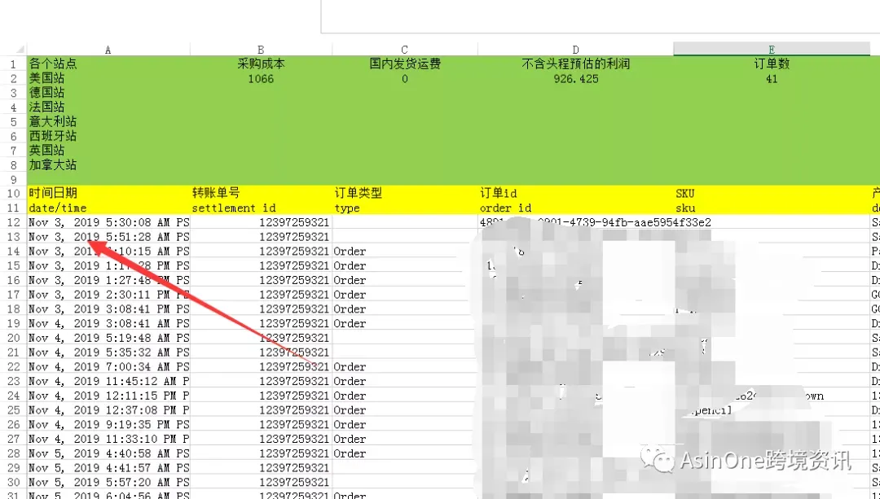Click the sku header cell

coord(772,208)
